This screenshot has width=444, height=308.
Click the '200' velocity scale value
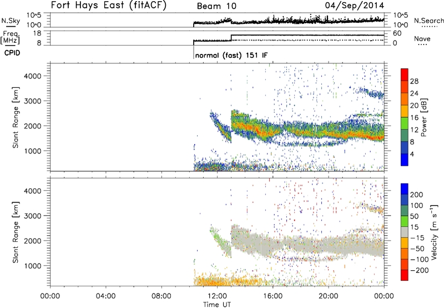pos(417,195)
